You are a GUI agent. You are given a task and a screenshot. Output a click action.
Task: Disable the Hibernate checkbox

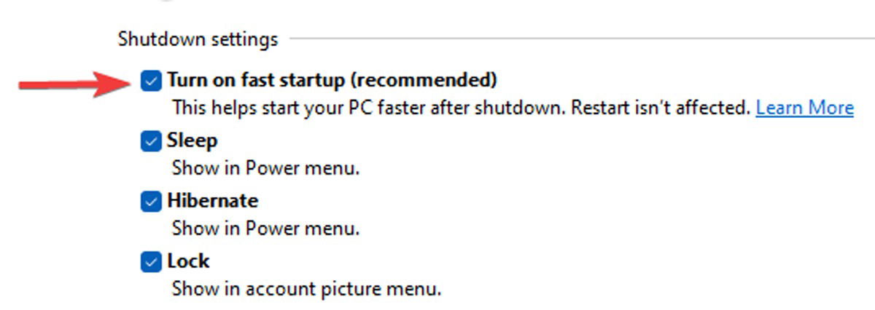[x=151, y=202]
